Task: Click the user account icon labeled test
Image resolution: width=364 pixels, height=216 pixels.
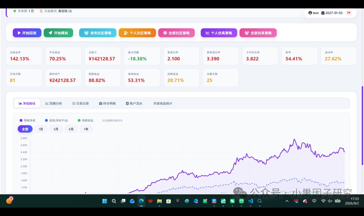Action: tap(310, 13)
